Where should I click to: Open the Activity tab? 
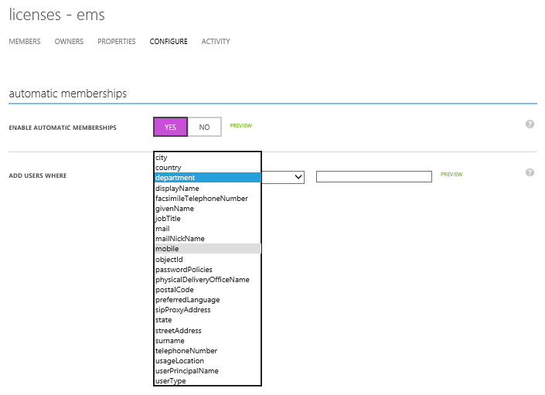click(216, 42)
